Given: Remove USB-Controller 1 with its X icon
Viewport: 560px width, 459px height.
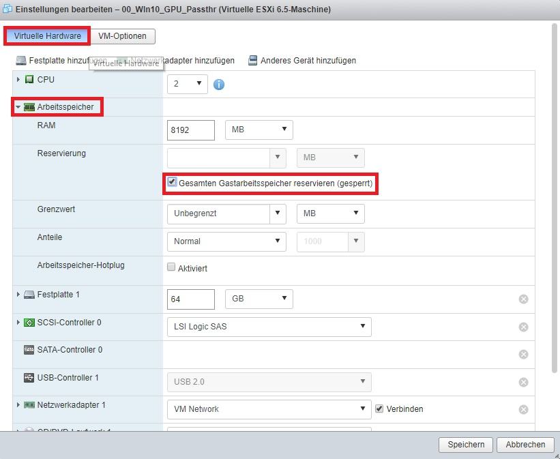Looking at the screenshot, I should [524, 382].
